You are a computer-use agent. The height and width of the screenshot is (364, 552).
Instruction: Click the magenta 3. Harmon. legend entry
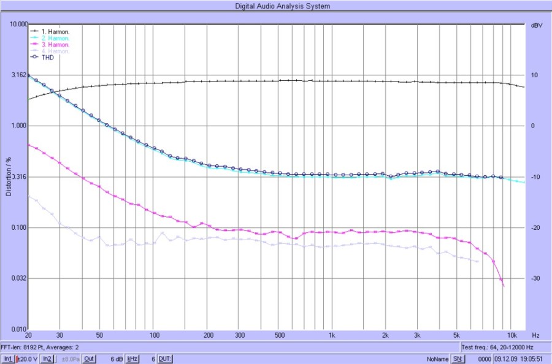tap(55, 45)
